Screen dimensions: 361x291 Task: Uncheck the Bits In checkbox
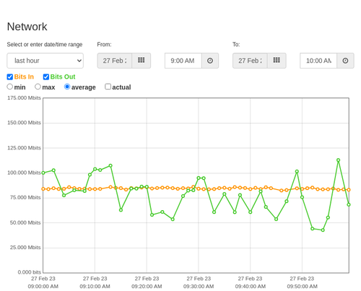[10, 77]
